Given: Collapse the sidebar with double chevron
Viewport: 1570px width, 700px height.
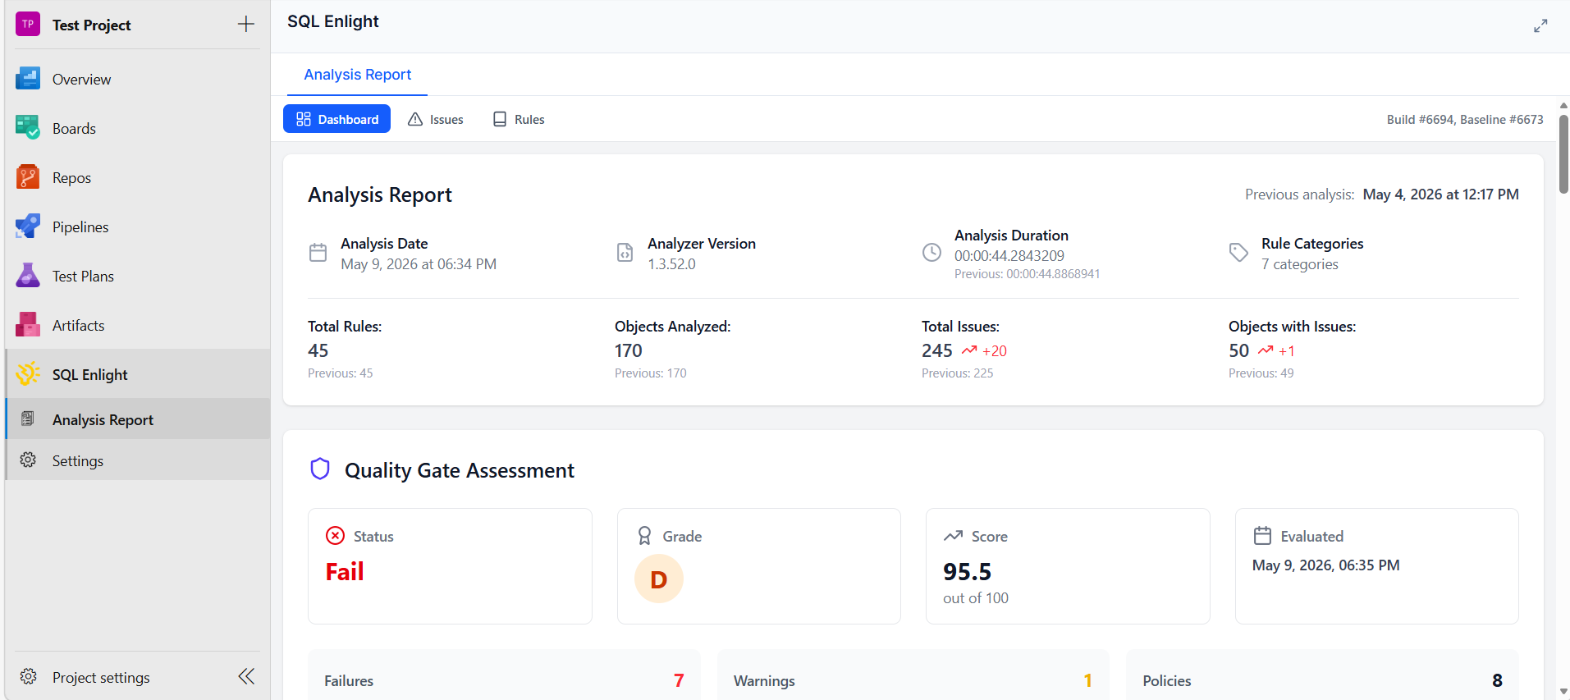Looking at the screenshot, I should click(x=246, y=676).
